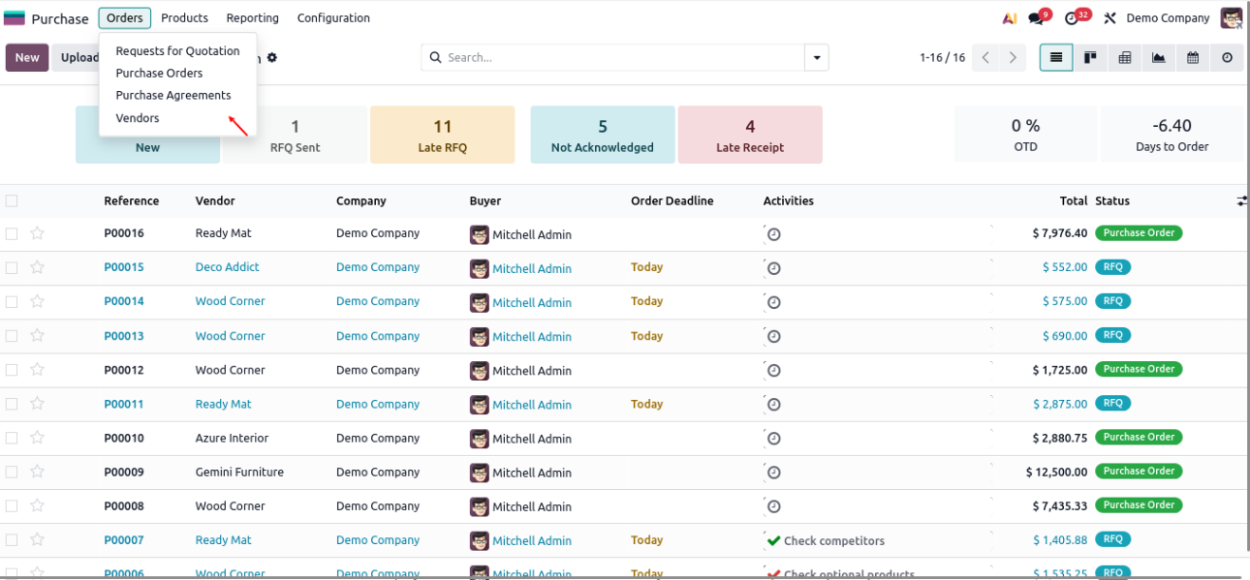
Task: Tick the checkbox for order P00016
Action: tap(12, 233)
